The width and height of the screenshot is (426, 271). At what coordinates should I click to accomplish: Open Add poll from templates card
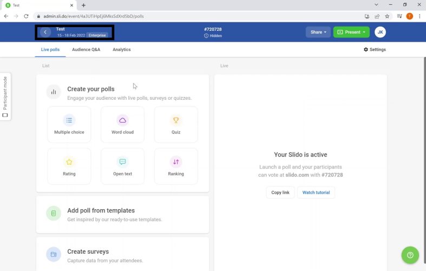(122, 214)
